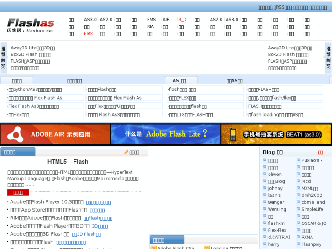
Task: Click the pencil icon in the news header
Action: coord(126,152)
